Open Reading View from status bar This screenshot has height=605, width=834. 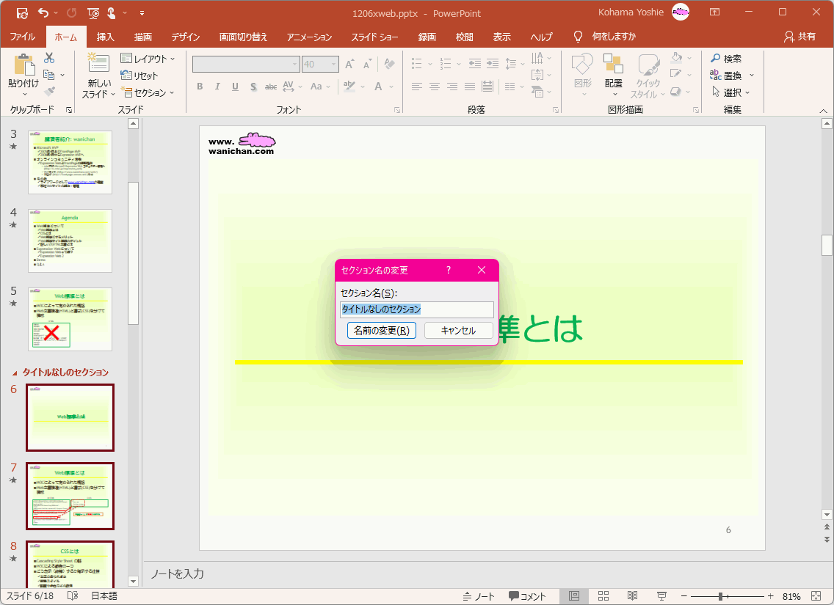632,596
